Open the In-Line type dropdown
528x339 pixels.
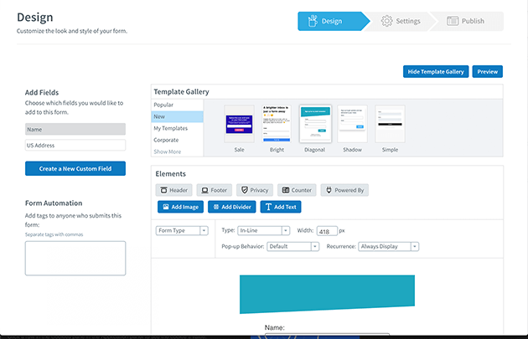(262, 230)
